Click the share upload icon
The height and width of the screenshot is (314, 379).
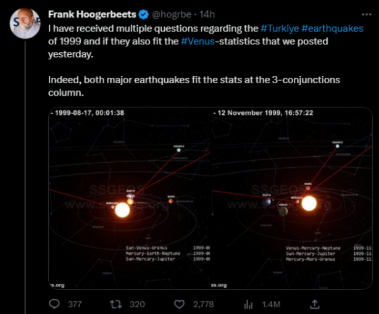pos(314,304)
